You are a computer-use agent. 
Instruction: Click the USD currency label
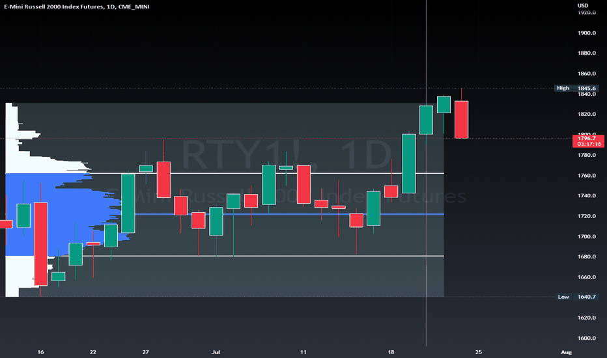[x=583, y=5]
